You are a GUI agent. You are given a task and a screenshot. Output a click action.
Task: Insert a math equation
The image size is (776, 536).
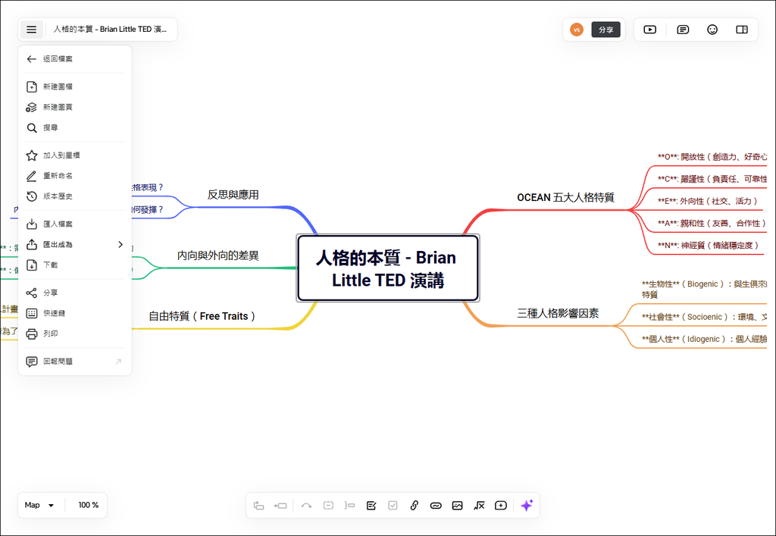point(479,506)
